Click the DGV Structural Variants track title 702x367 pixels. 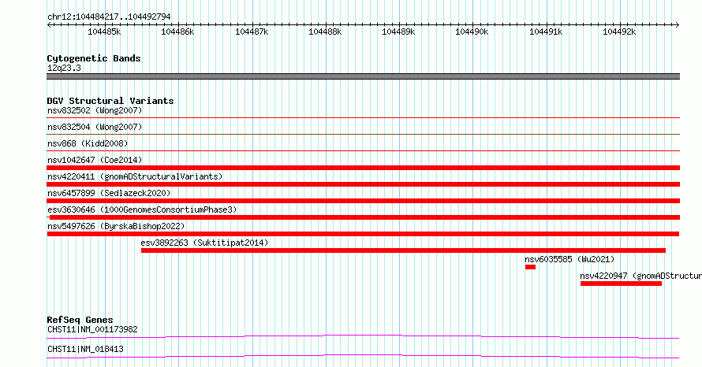click(x=110, y=101)
